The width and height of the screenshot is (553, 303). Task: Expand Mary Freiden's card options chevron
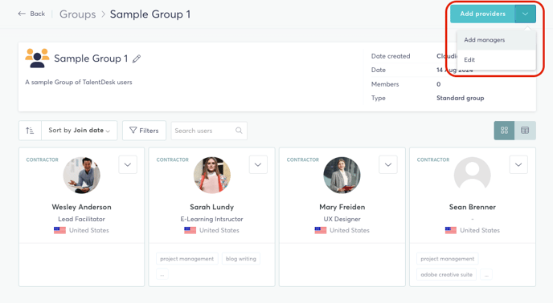click(388, 164)
